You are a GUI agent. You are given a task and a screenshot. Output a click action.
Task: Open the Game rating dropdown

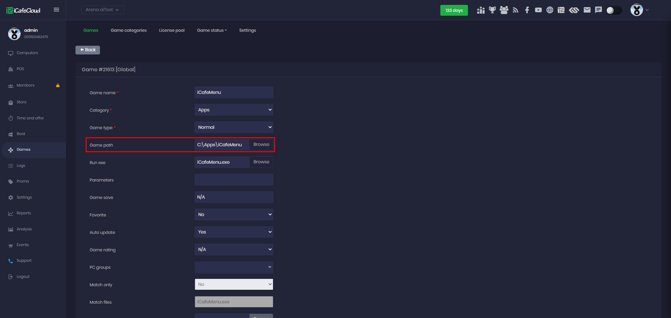point(234,250)
